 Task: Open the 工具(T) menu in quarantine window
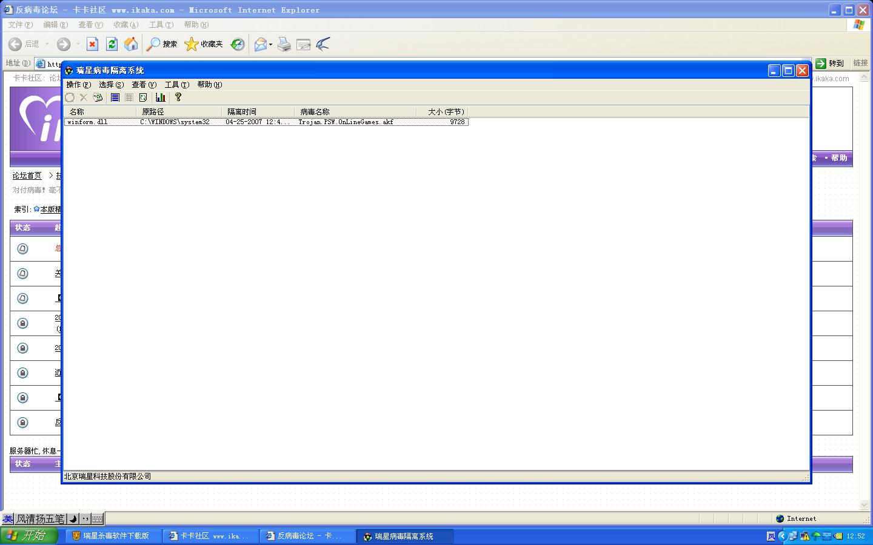coord(176,85)
